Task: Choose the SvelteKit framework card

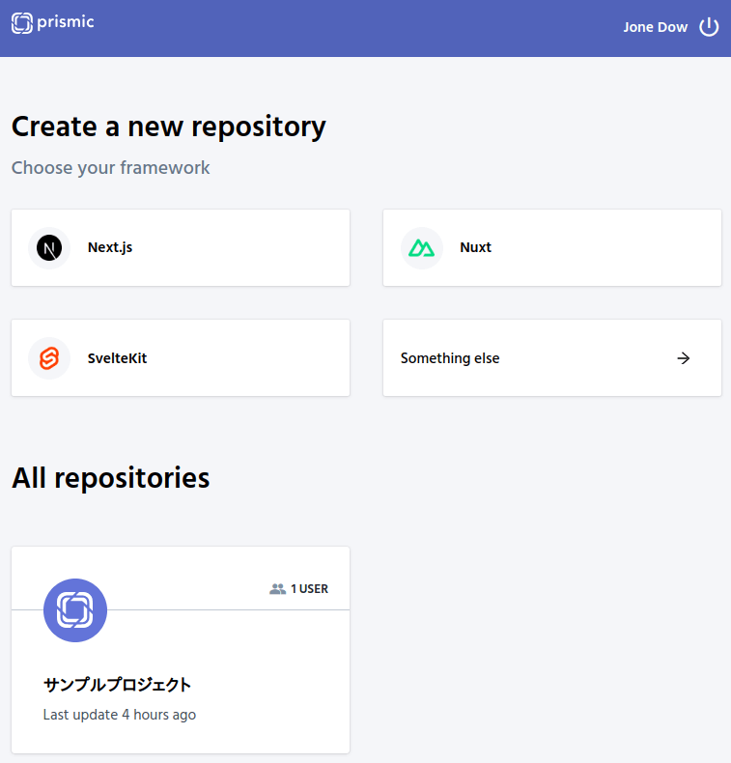Action: click(181, 357)
